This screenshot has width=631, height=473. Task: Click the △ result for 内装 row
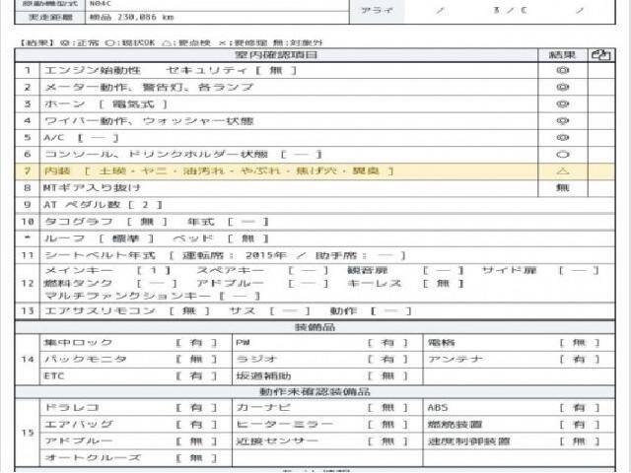pos(563,171)
